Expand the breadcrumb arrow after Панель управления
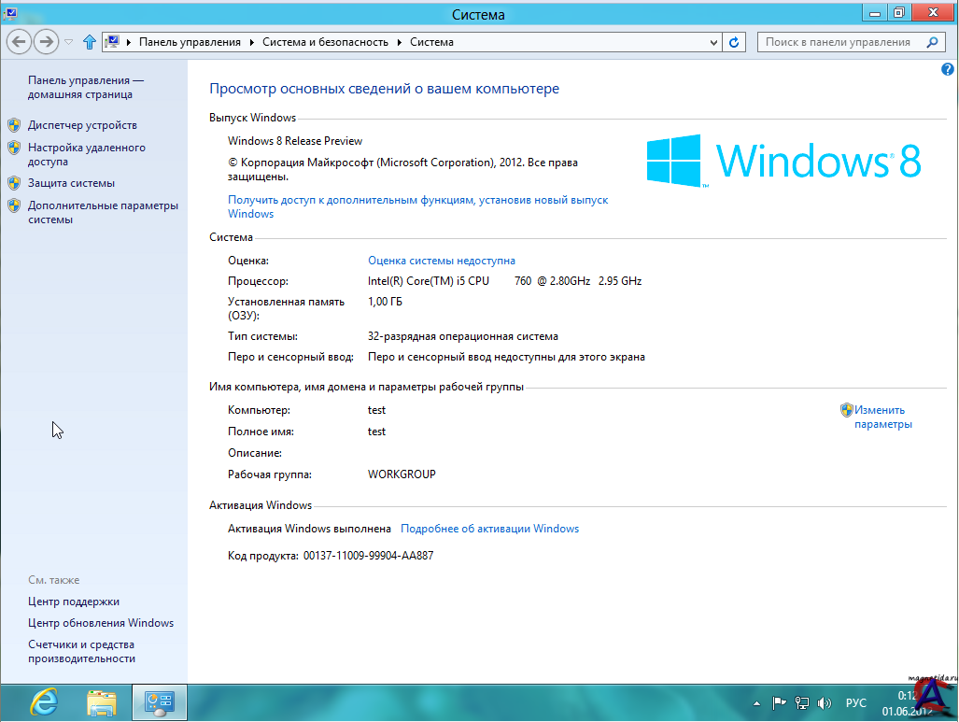Viewport: 959px width, 722px height. (251, 42)
